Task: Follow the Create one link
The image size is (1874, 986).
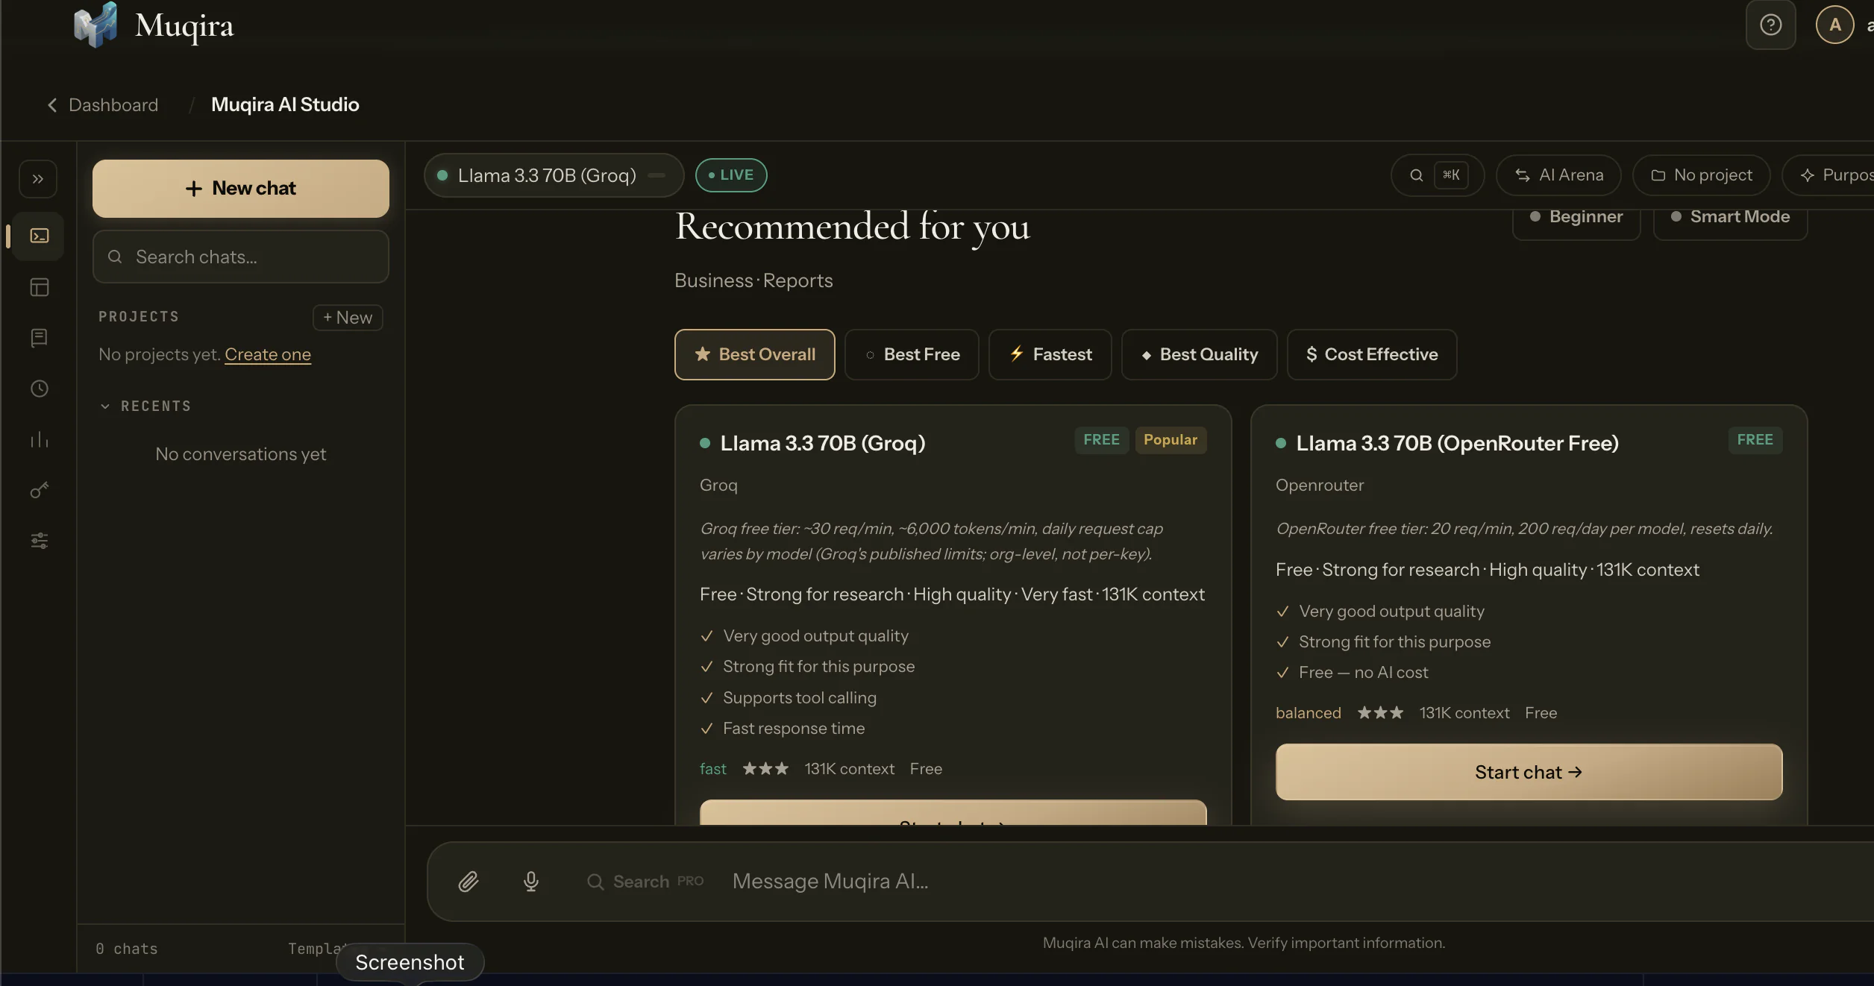Action: point(268,354)
